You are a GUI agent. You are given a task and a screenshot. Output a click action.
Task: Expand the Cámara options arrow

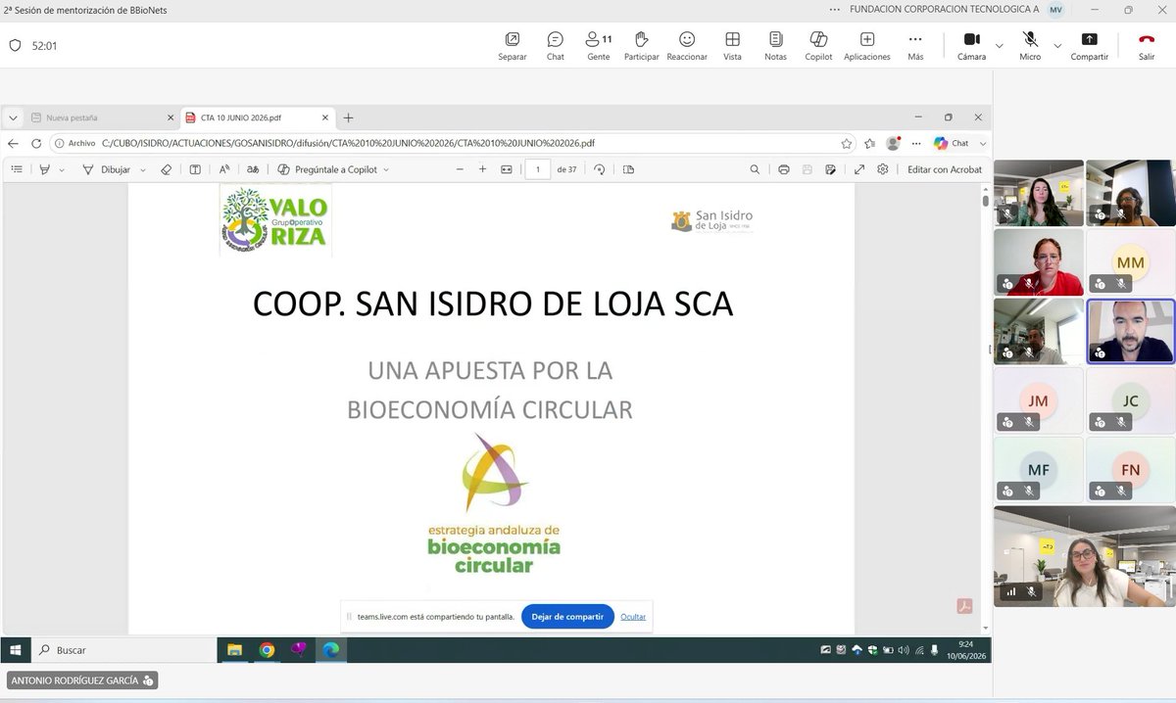click(x=999, y=45)
